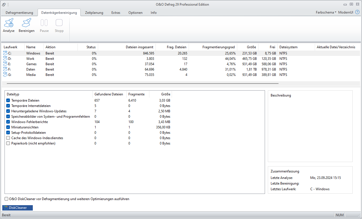Enable Cache des Windows-Indexdienstes checkbox
The image size is (362, 219).
pos(8,138)
